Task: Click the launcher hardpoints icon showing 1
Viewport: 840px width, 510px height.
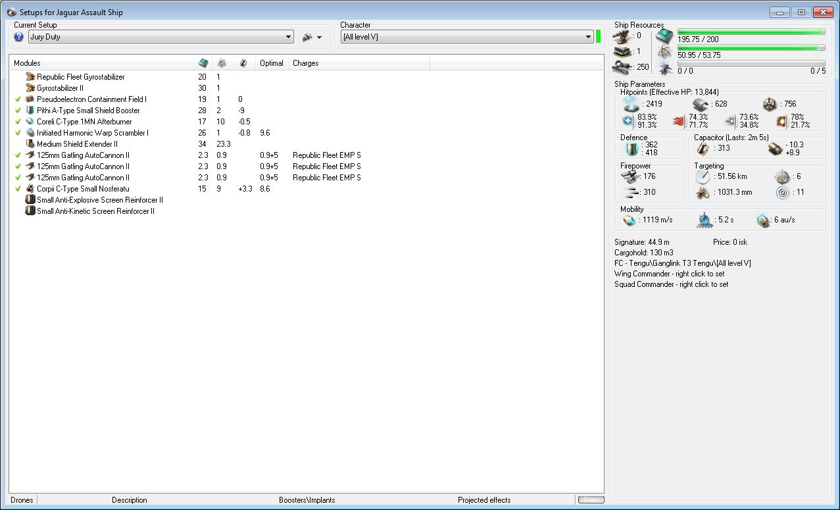Action: tap(622, 51)
